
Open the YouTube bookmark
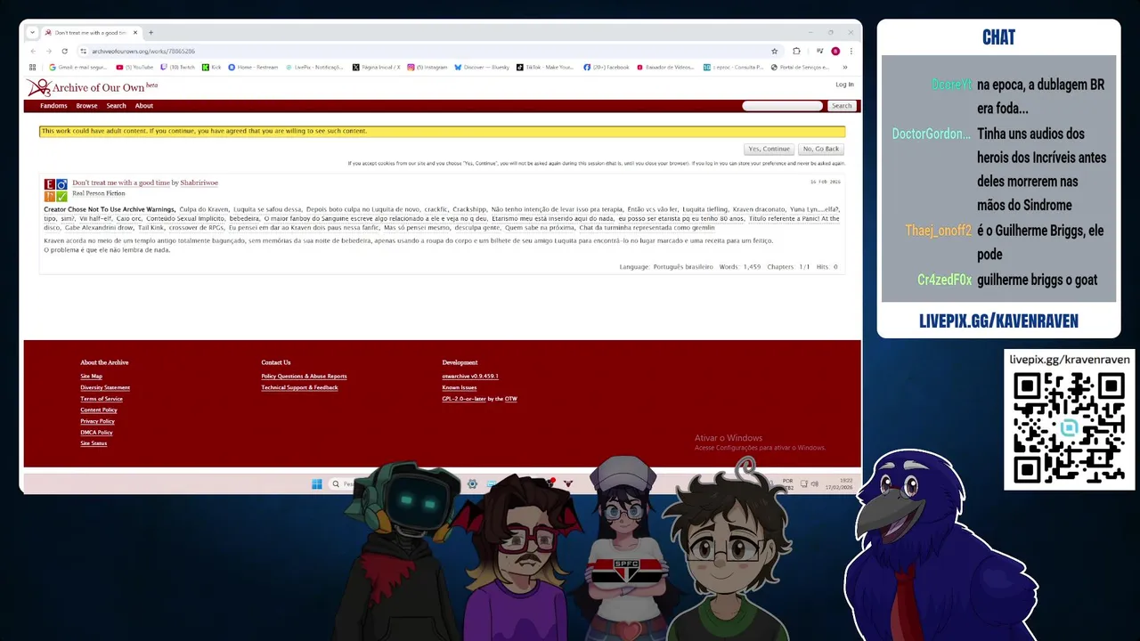(x=135, y=67)
